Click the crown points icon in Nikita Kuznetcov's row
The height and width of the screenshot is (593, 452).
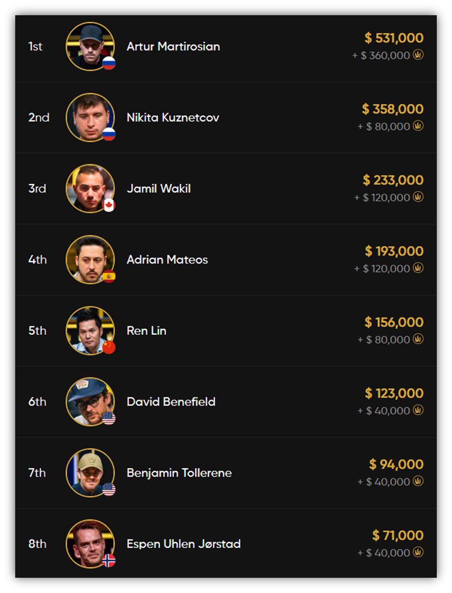(418, 126)
